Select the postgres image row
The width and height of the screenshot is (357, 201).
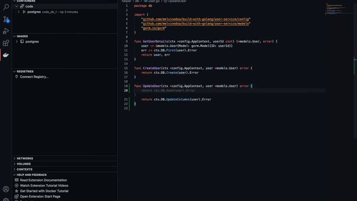pyautogui.click(x=65, y=41)
